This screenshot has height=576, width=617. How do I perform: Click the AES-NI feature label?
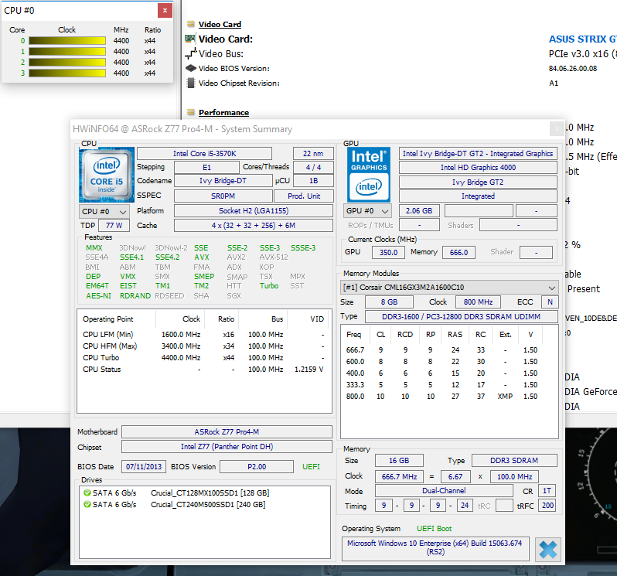coord(98,296)
